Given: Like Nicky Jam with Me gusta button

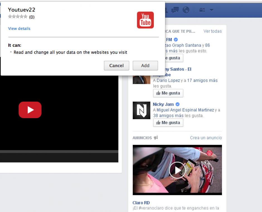Looking at the screenshot, I should pyautogui.click(x=168, y=123).
